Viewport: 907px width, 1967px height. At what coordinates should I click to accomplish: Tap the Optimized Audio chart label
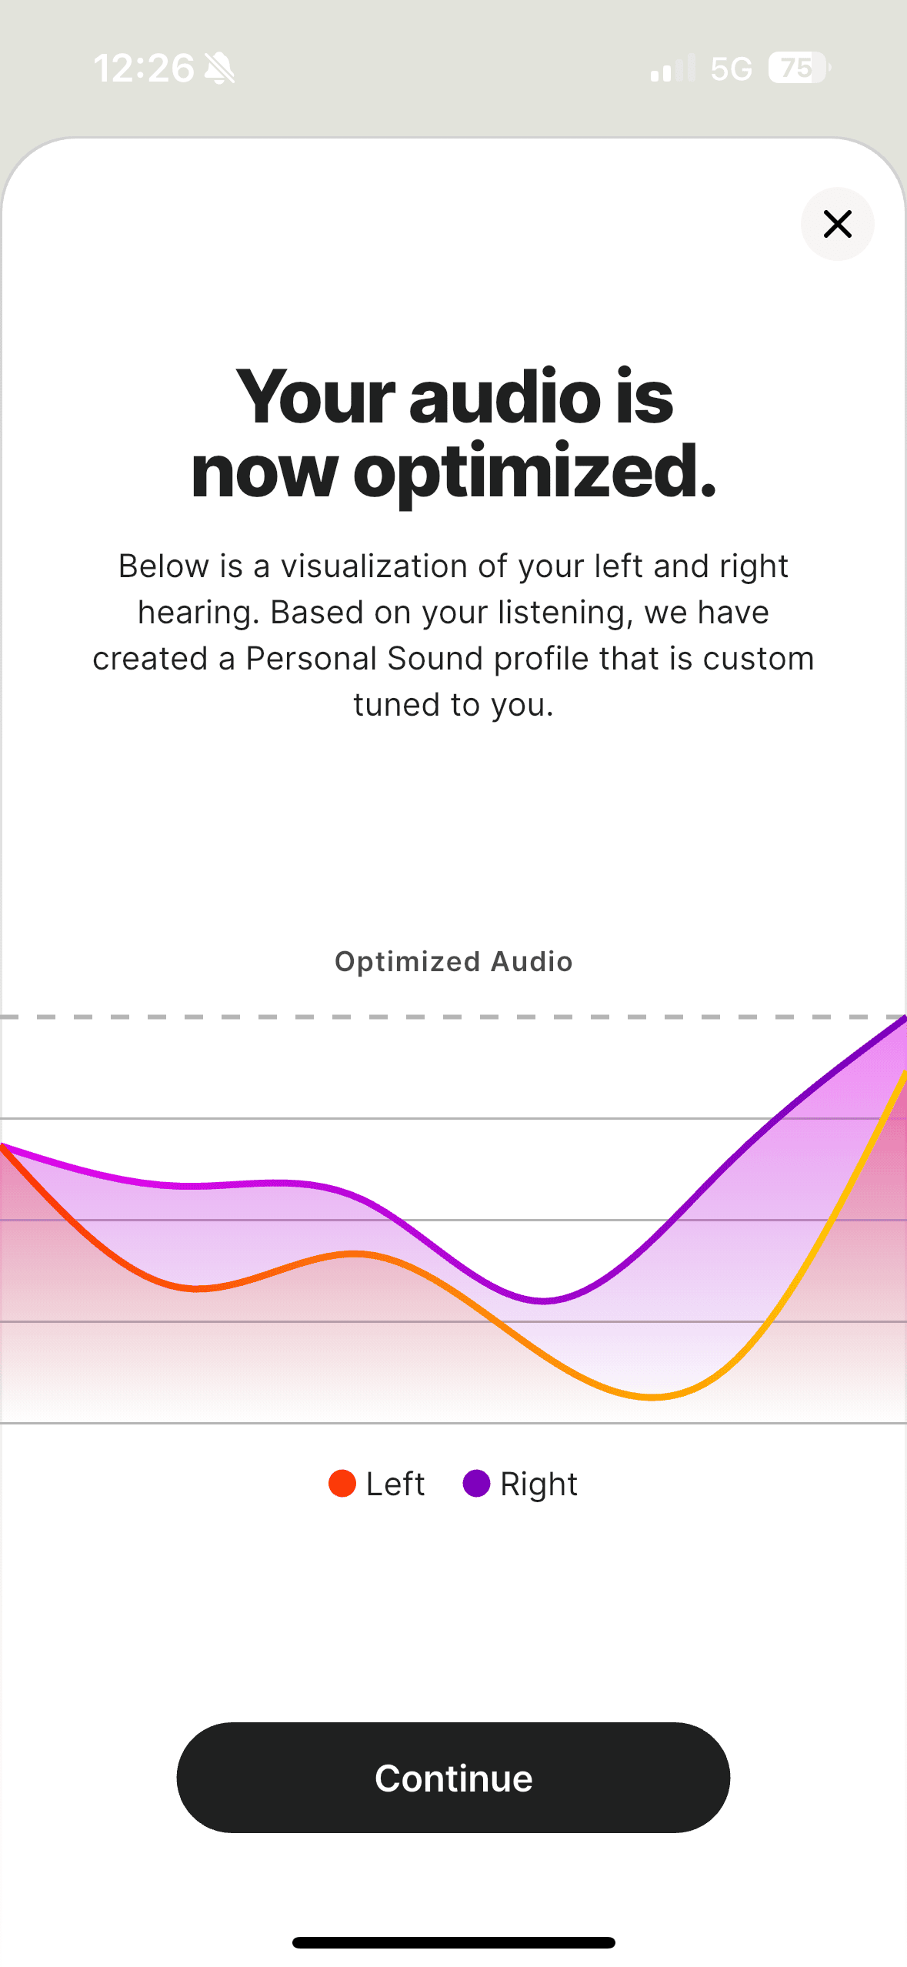(x=453, y=961)
